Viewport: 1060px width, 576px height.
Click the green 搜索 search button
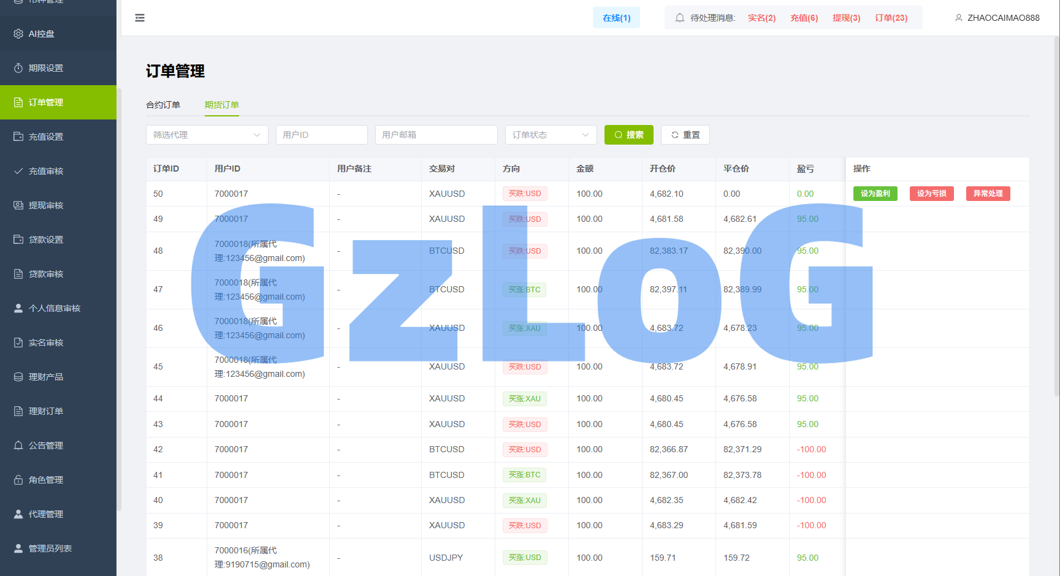click(629, 135)
